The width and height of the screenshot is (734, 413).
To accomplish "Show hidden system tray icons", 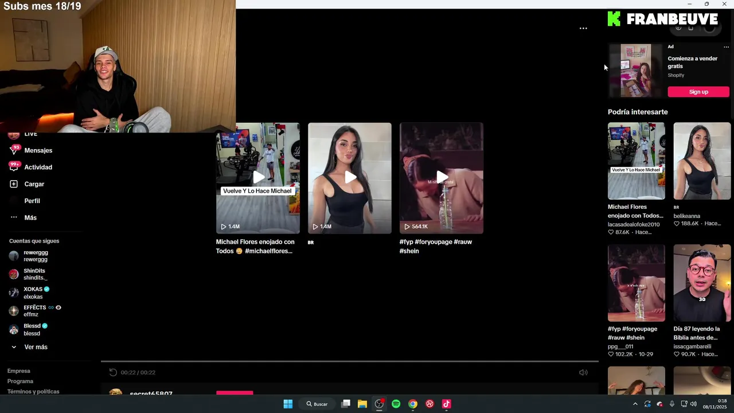I will click(x=635, y=404).
